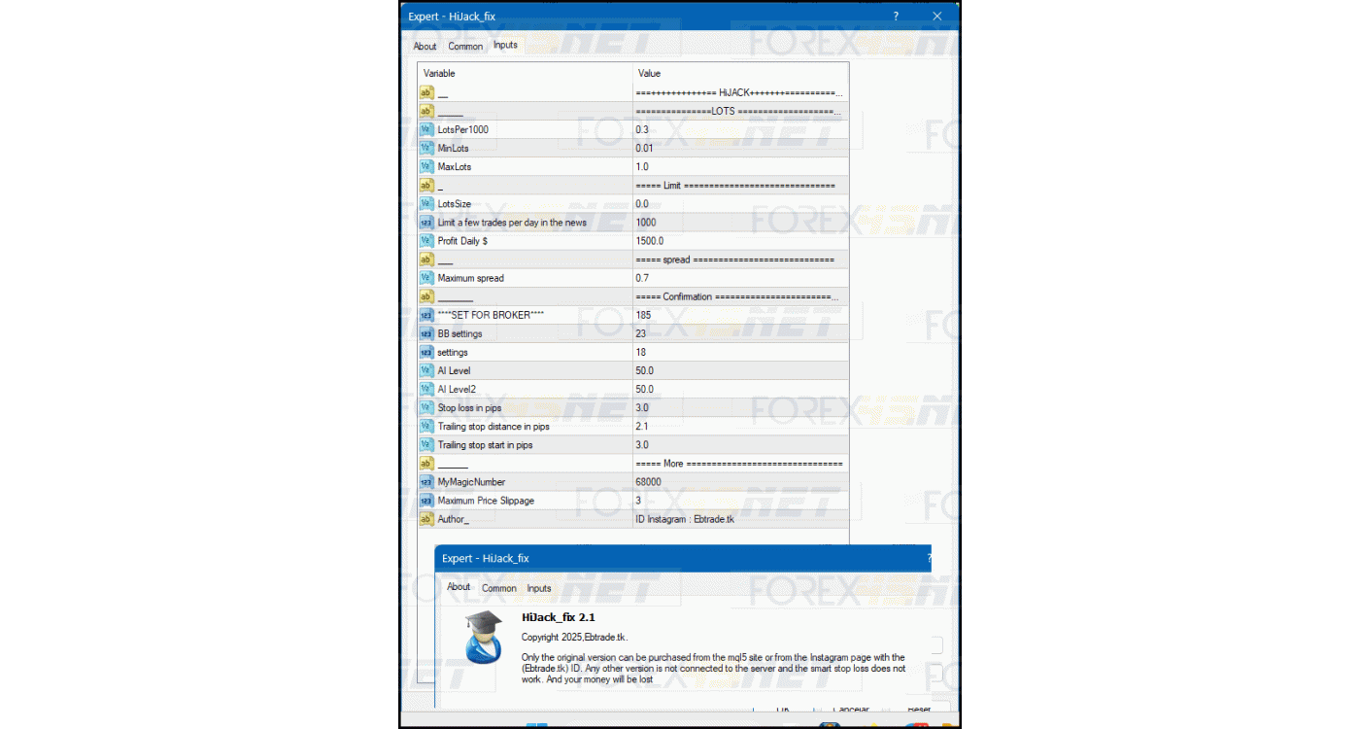Select the MaxLots value 1.0 field
1360x729 pixels.
(740, 167)
